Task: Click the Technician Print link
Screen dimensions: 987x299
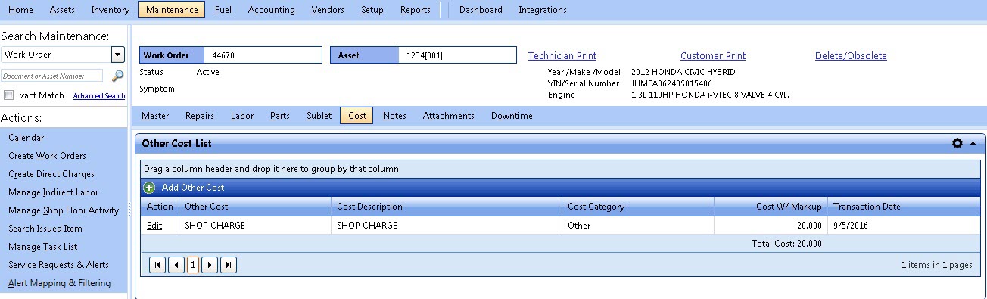Action: tap(562, 55)
